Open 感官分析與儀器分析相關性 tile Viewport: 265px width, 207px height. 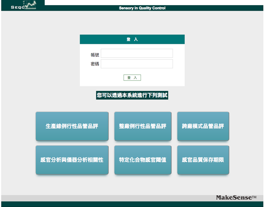coord(72,160)
